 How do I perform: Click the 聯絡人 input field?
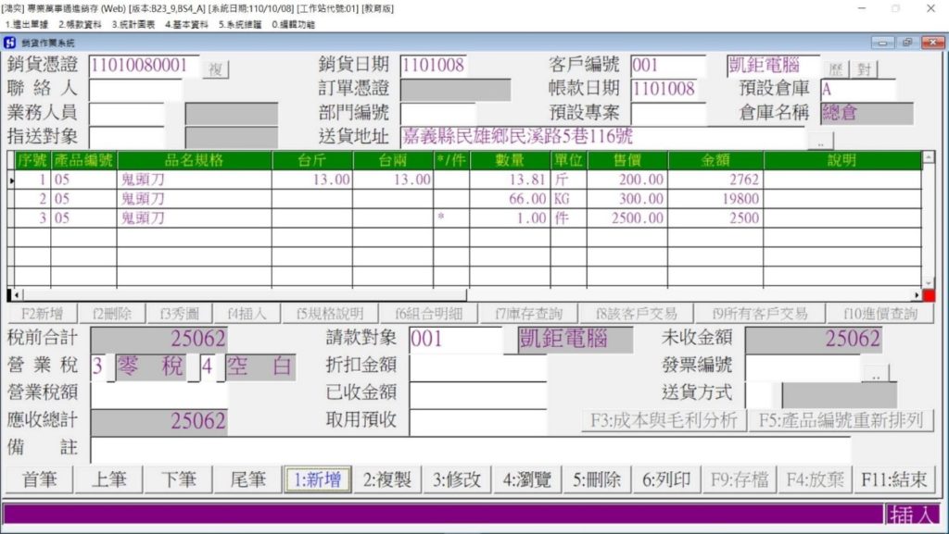point(135,90)
